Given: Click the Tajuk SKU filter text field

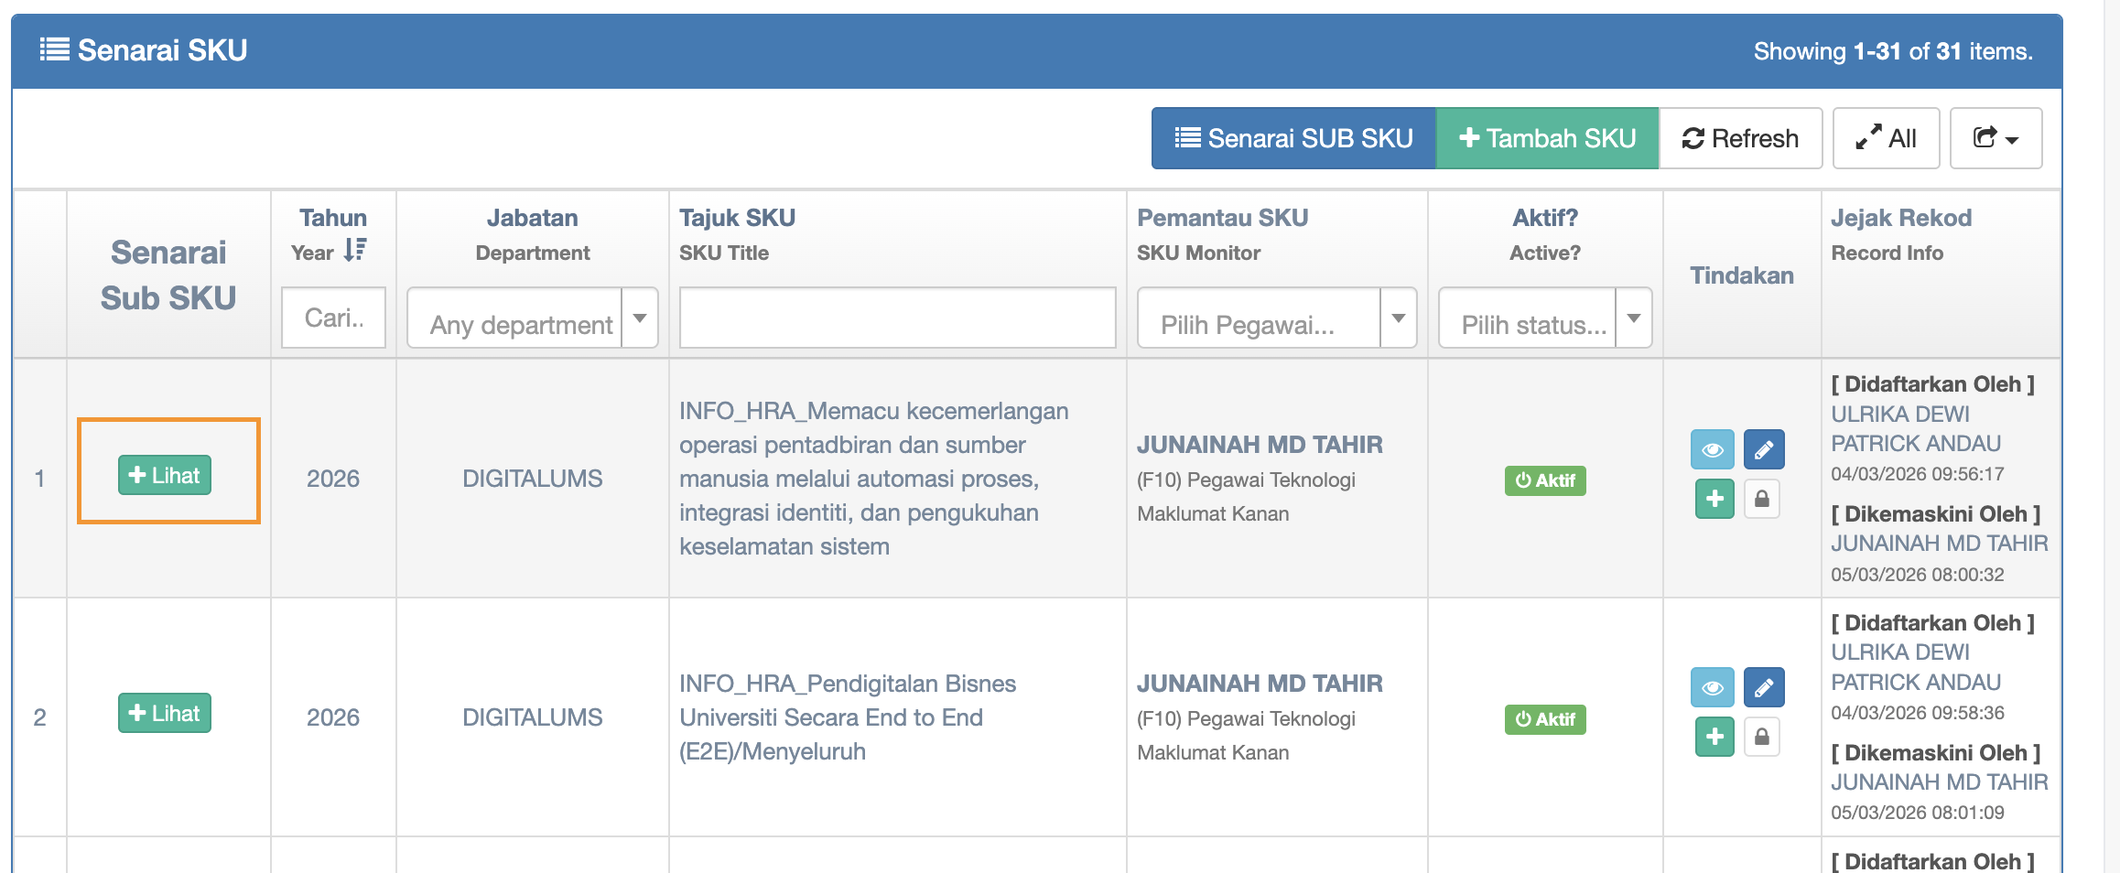Looking at the screenshot, I should coord(896,318).
